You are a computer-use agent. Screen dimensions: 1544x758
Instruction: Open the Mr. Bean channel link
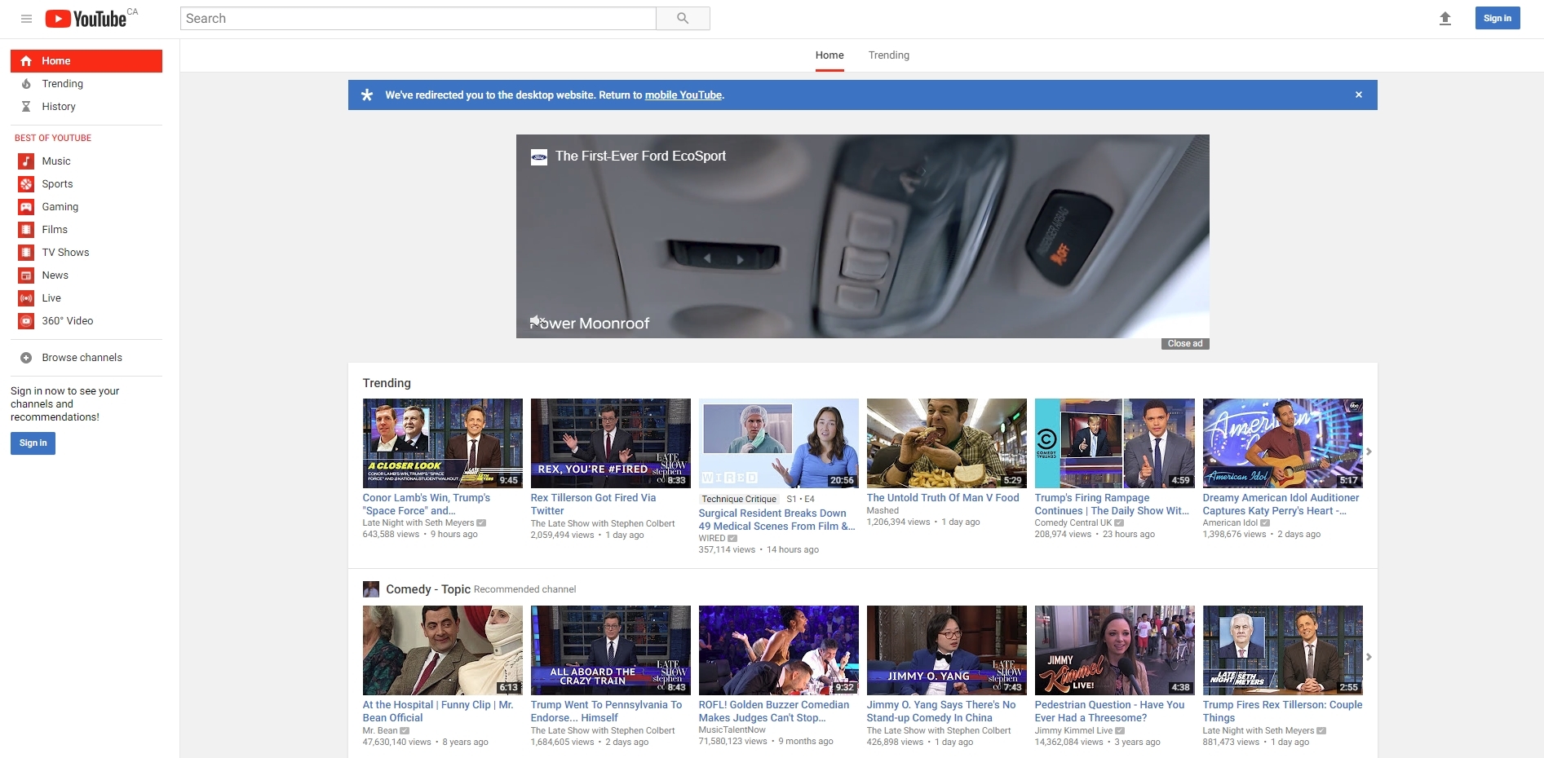pyautogui.click(x=380, y=731)
